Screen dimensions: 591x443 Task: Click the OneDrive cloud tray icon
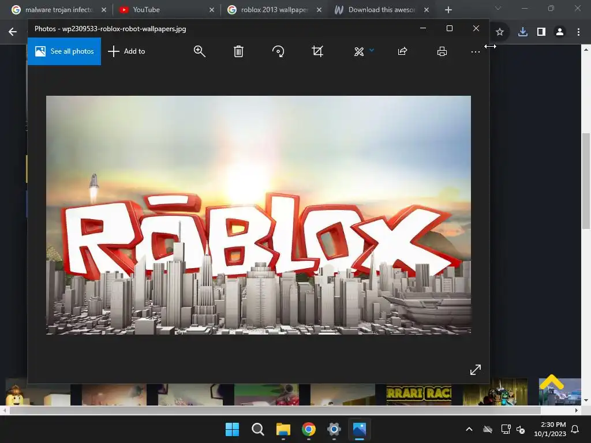pyautogui.click(x=488, y=429)
